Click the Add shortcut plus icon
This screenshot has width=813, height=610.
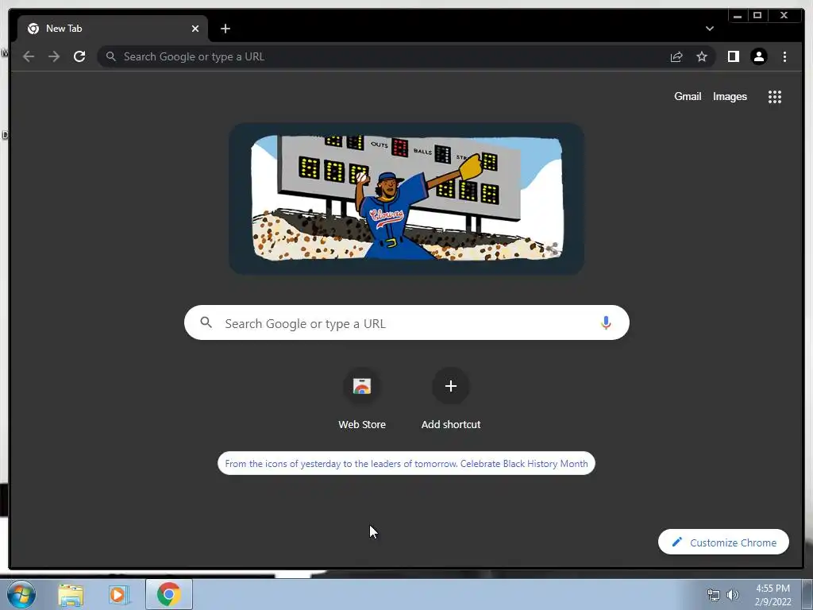click(x=451, y=386)
